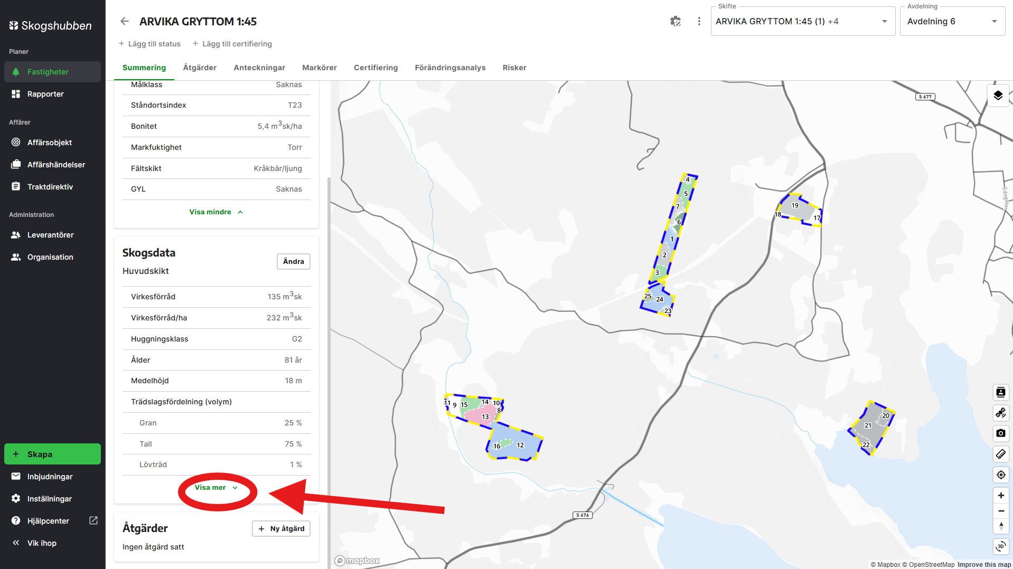The image size is (1013, 569).
Task: Switch to the Förändringsanalys tab
Action: [x=450, y=68]
